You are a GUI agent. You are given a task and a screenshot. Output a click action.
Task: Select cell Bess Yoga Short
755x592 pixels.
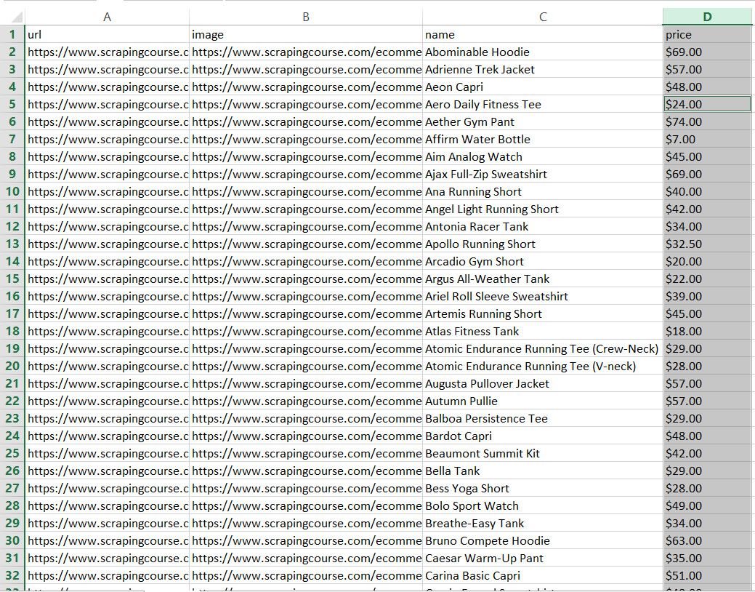pyautogui.click(x=543, y=488)
